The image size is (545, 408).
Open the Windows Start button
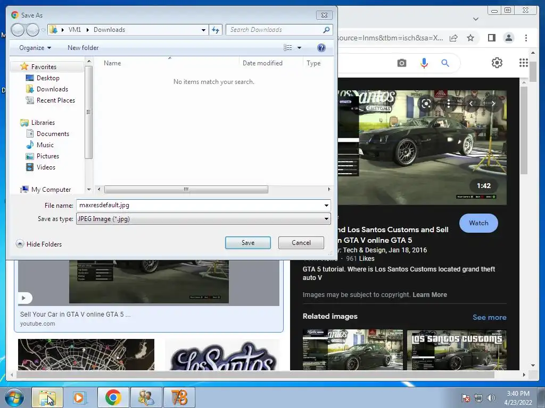point(14,397)
